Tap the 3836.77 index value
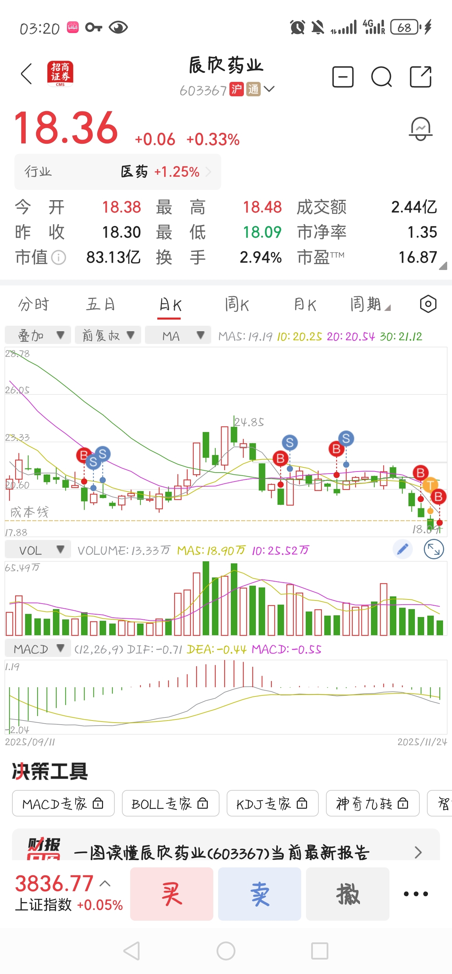This screenshot has width=452, height=974. 54,883
